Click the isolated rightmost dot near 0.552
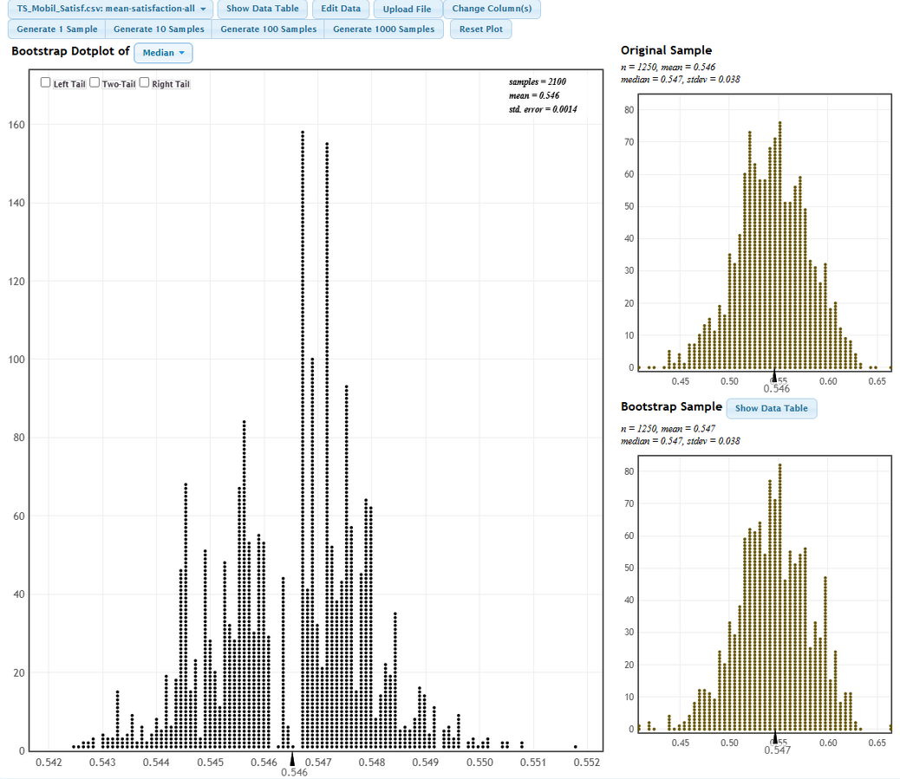Viewport: 900px width, 779px height. click(576, 747)
